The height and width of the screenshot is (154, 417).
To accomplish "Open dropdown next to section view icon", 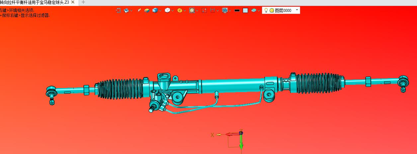I will point(218,11).
